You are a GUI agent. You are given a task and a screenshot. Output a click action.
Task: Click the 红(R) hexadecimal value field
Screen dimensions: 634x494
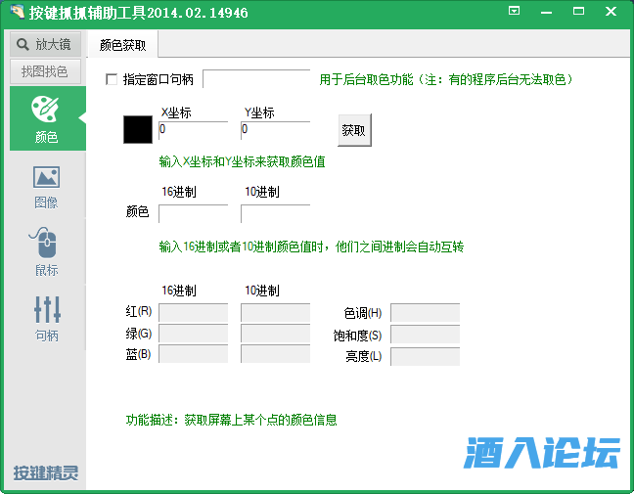tap(193, 313)
